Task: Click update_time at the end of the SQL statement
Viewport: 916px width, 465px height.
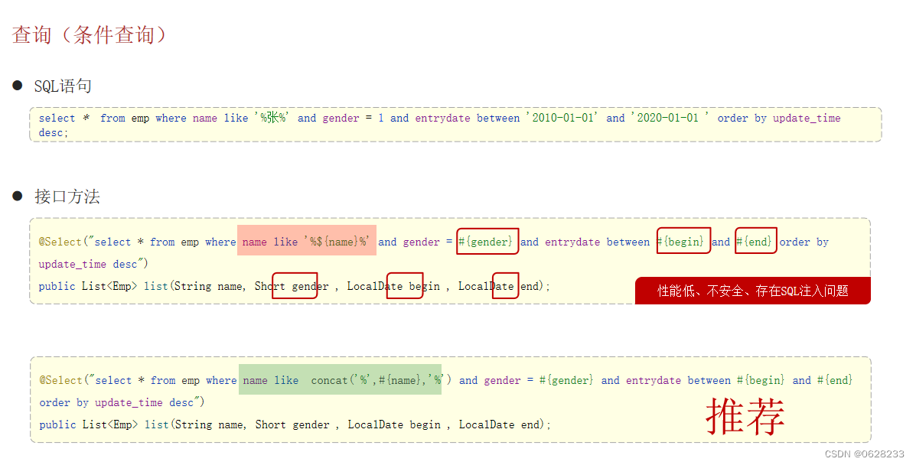Action: 806,118
